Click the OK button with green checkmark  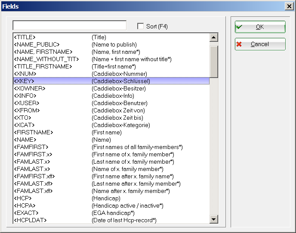[x=260, y=27]
